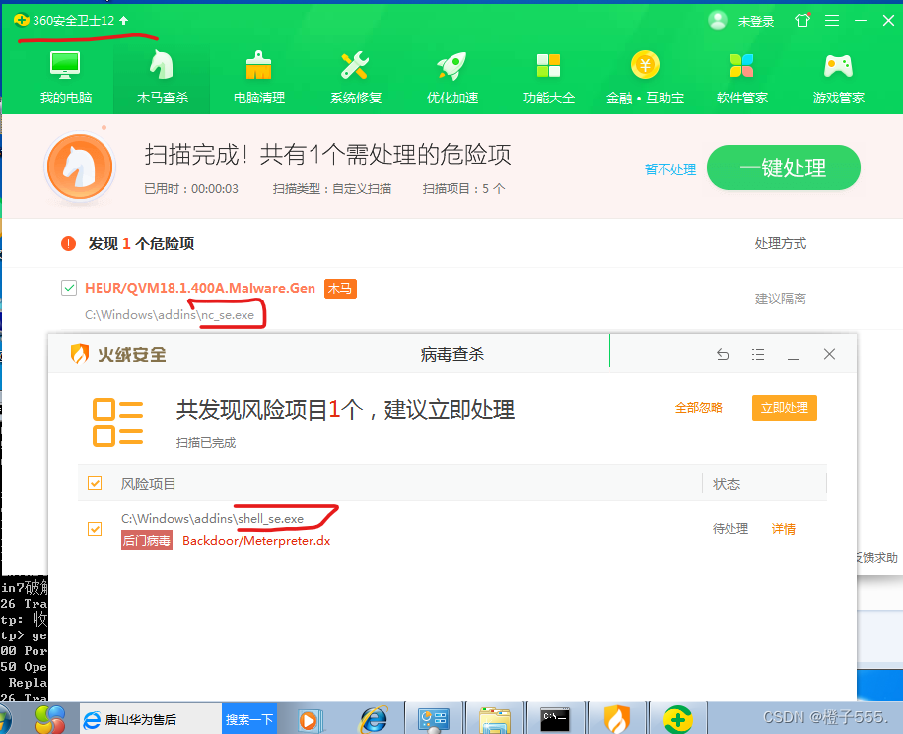The width and height of the screenshot is (903, 734).
Task: Click path C:\Windows\addins\shell_se.exe
Action: point(212,518)
